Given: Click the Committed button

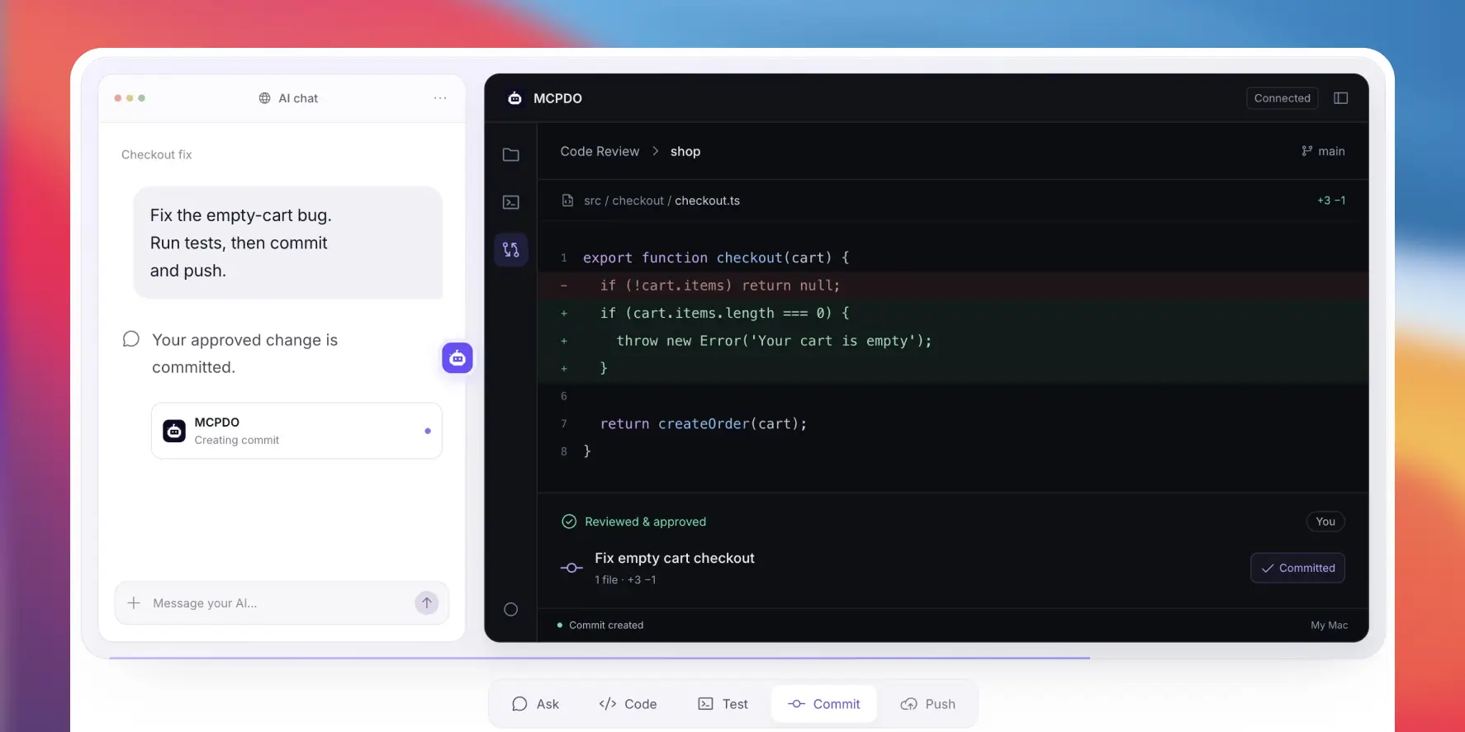Looking at the screenshot, I should 1297,568.
